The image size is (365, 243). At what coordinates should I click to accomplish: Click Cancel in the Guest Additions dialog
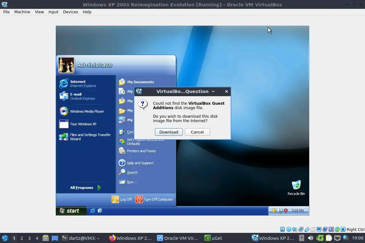point(197,132)
